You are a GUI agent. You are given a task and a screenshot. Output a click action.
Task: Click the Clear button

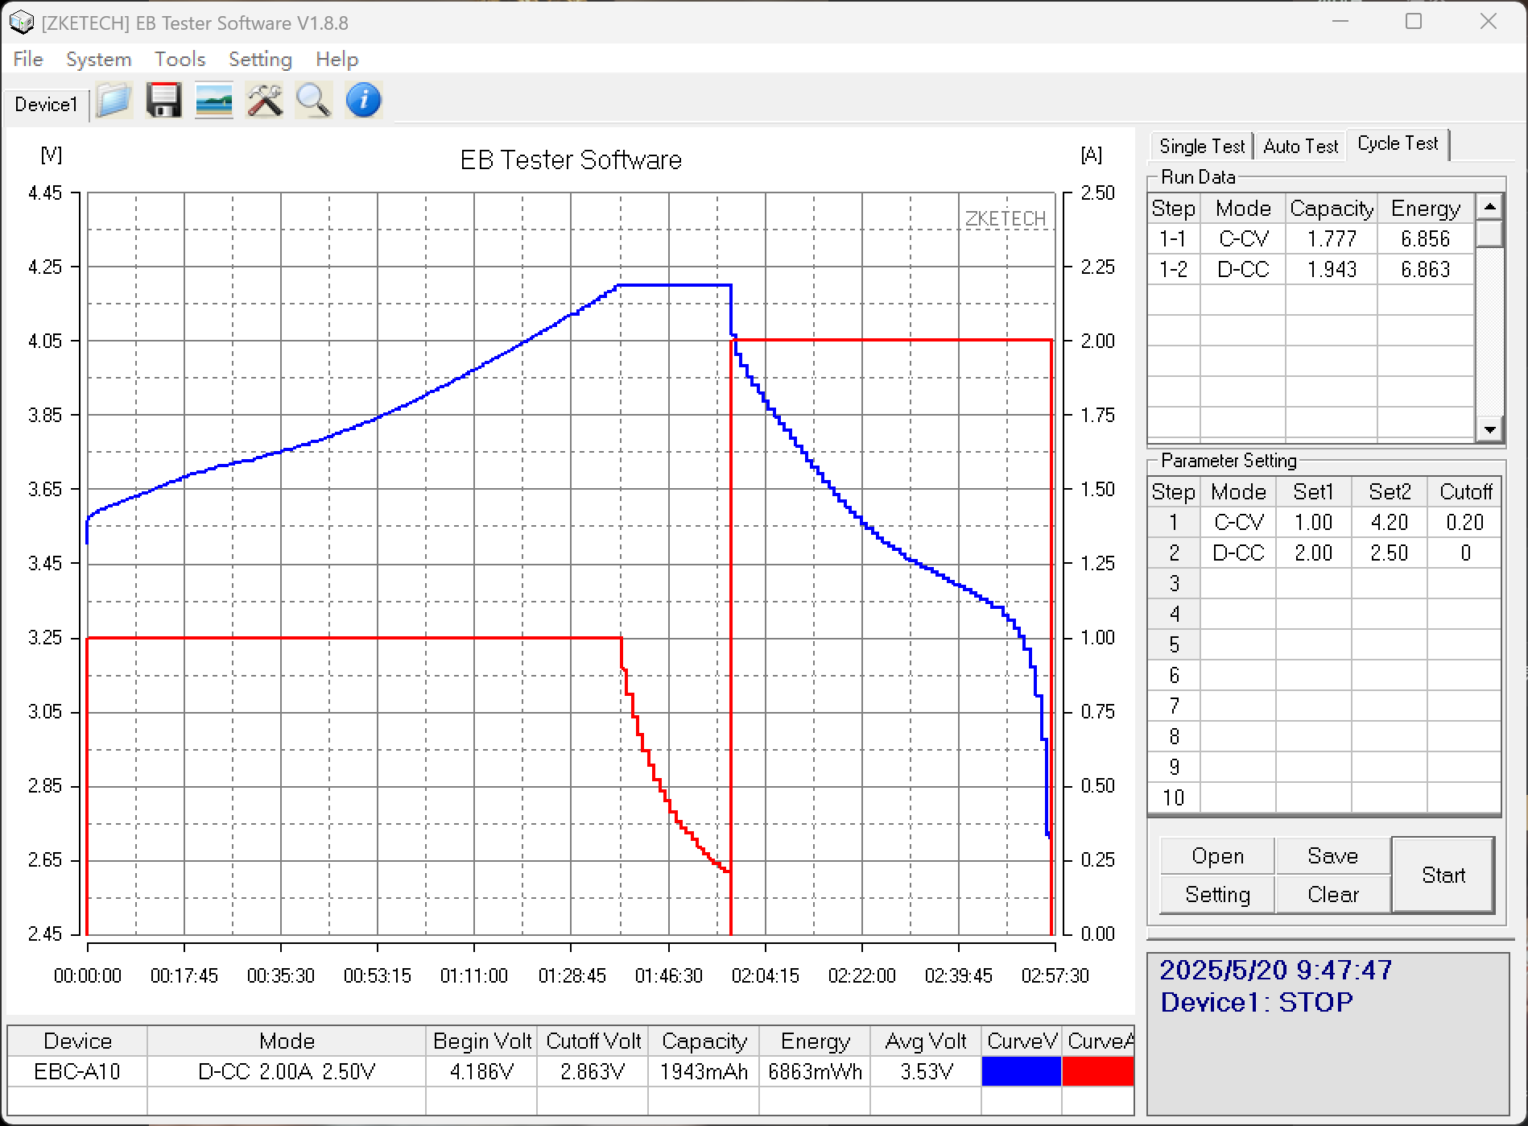pyautogui.click(x=1333, y=894)
